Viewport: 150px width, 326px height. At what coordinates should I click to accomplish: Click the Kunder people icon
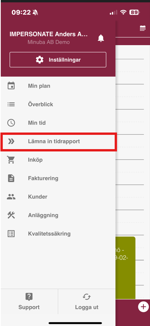tap(11, 197)
